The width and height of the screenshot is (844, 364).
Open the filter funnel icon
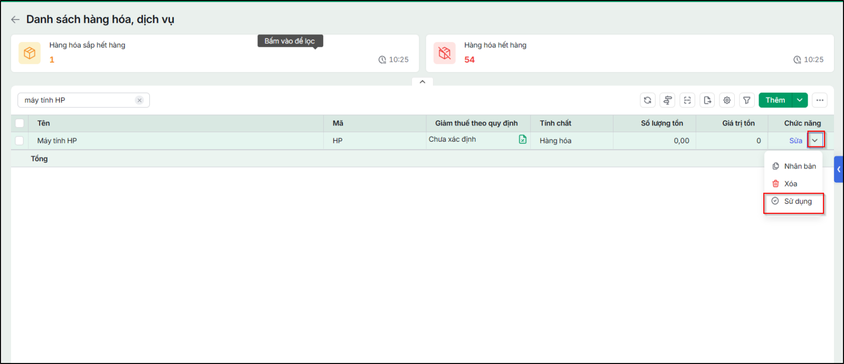(x=747, y=100)
